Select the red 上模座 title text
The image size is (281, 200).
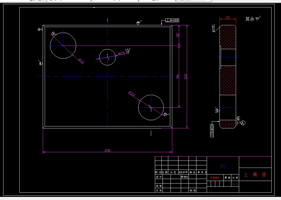pos(255,174)
